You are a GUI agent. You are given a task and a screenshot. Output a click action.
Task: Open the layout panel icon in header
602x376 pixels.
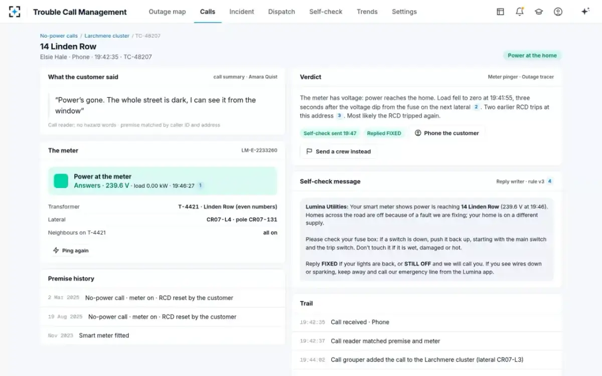tap(500, 12)
